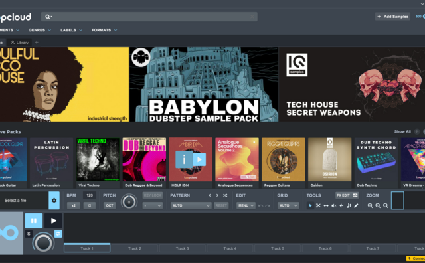
Task: Click the last zoom magnifier icon
Action: 385,205
